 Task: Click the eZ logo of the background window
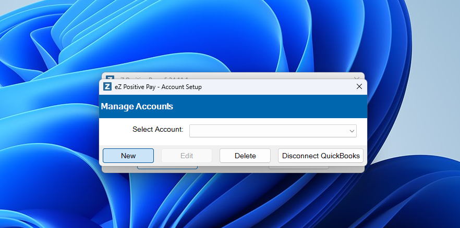(110, 77)
